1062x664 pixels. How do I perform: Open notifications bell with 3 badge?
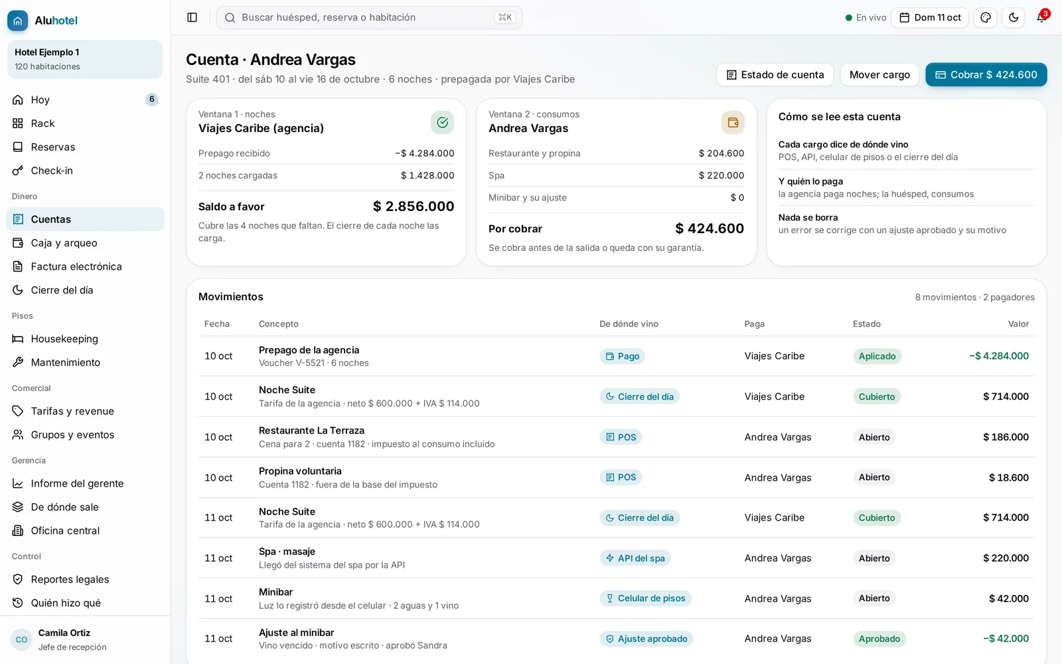[x=1041, y=18]
